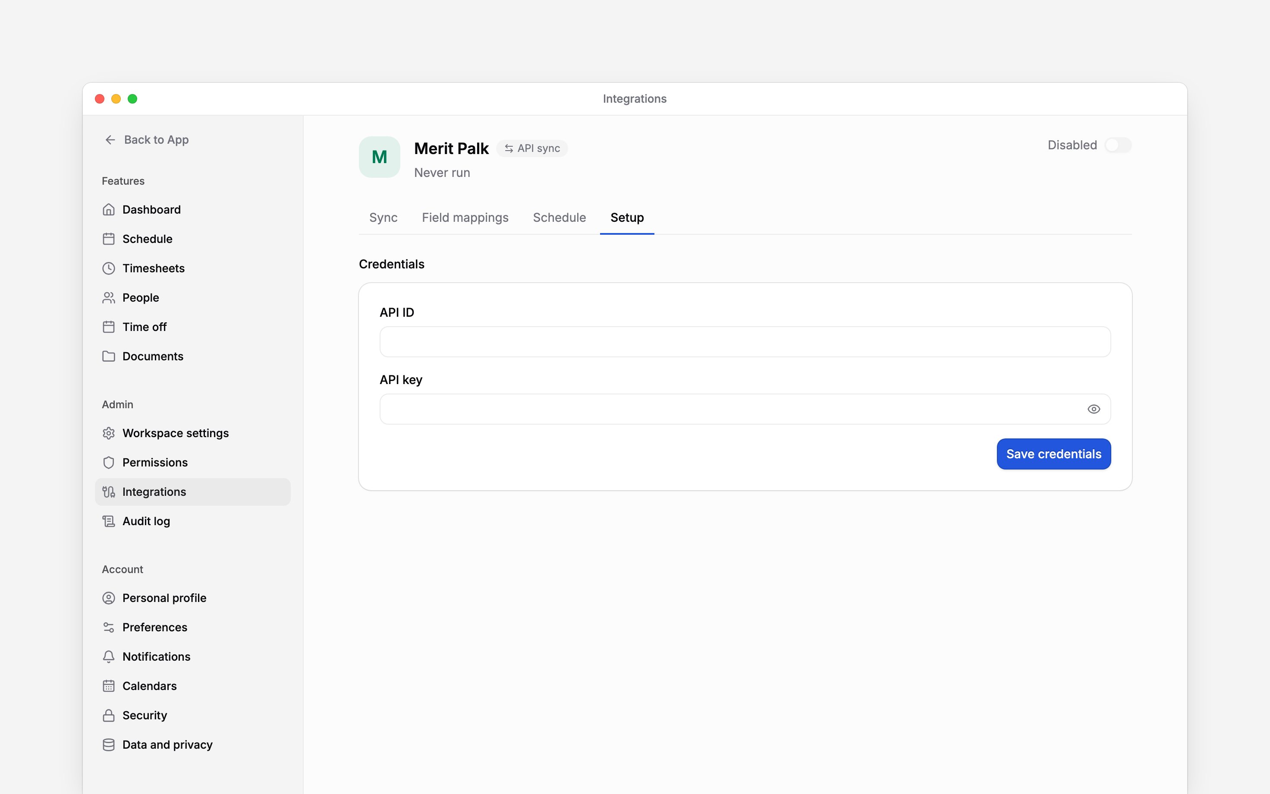Enable the Disabled integration toggle
Viewport: 1270px width, 794px height.
point(1118,145)
